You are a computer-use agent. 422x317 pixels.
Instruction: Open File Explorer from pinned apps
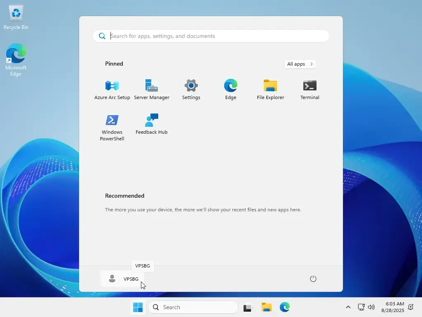[x=270, y=90]
